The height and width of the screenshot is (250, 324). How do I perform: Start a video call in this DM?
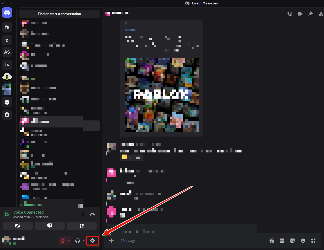point(300,14)
